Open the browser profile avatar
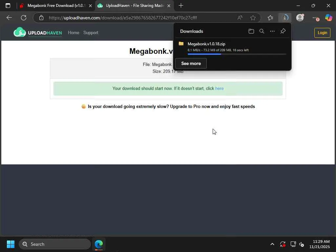 (x=300, y=17)
